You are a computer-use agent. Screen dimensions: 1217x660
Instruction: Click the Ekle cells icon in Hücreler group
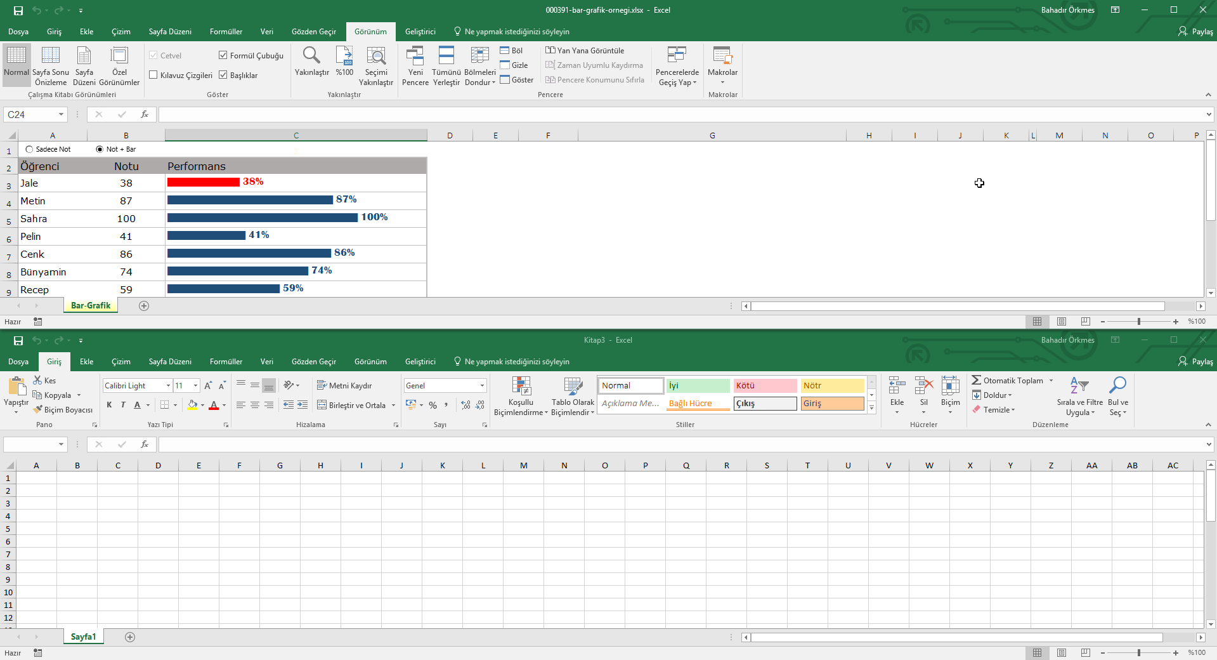(897, 385)
